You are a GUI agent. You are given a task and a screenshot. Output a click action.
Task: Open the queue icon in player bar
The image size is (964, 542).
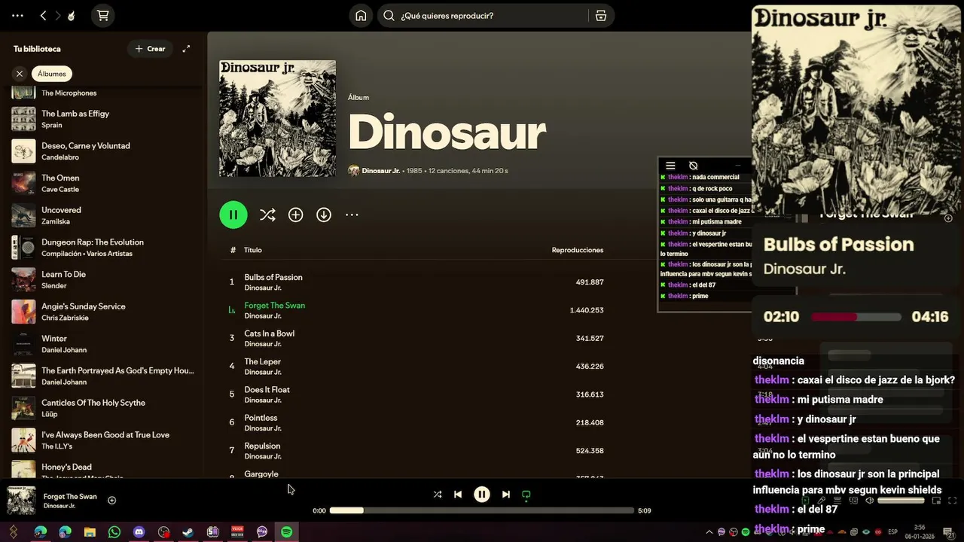[837, 501]
